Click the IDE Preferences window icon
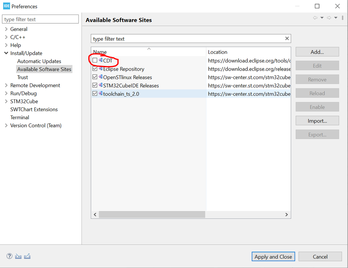This screenshot has height=268, width=348. (6, 6)
